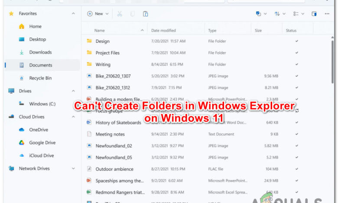Select the Newfoundland_05 file name

[x=114, y=158]
